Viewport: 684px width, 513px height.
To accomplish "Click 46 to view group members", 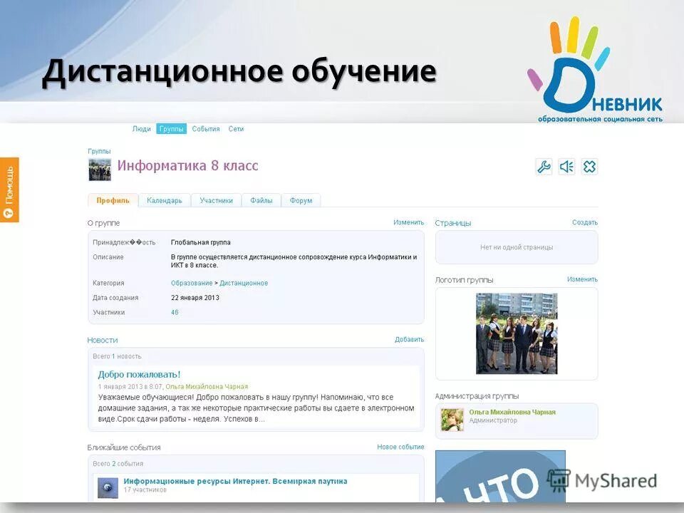I will point(175,312).
